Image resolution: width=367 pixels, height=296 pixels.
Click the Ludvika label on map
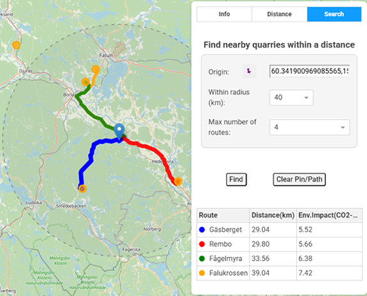(x=34, y=203)
